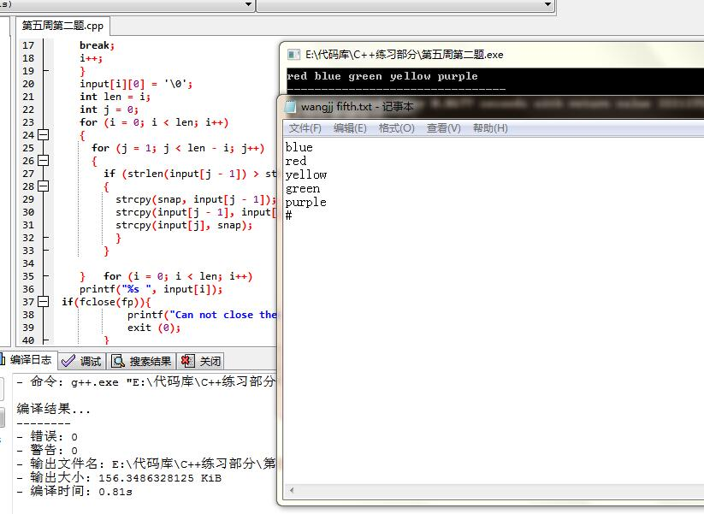Click the console output line 'red blue green yellow purple'

coord(382,76)
